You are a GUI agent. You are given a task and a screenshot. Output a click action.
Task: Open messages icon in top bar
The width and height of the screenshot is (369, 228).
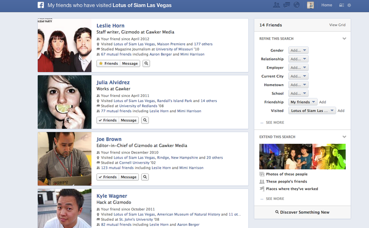(x=286, y=5)
